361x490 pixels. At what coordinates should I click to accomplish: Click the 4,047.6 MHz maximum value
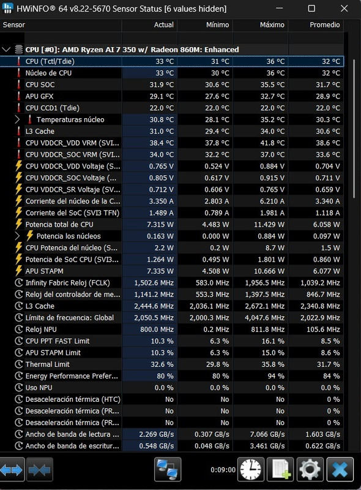point(264,318)
